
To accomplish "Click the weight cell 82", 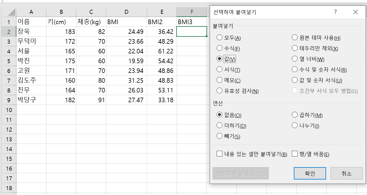I will click(x=91, y=32).
